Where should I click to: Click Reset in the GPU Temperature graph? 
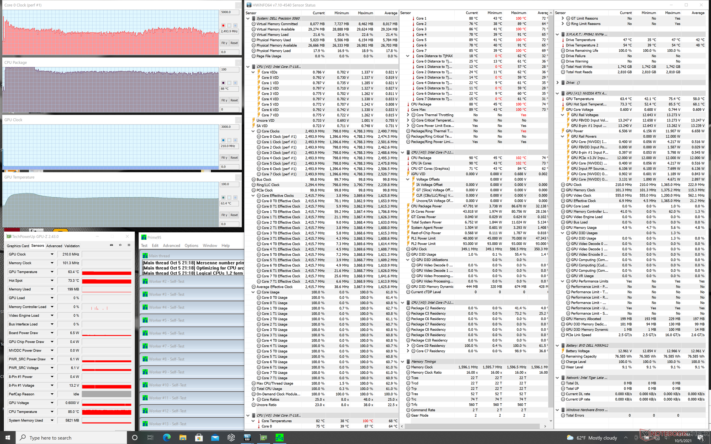click(234, 215)
